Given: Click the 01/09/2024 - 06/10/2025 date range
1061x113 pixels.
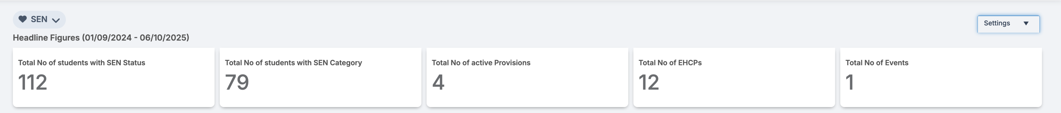Looking at the screenshot, I should [x=136, y=38].
